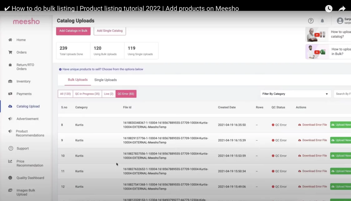Switch to the Single Uploads tab
The height and width of the screenshot is (201, 351).
[106, 80]
